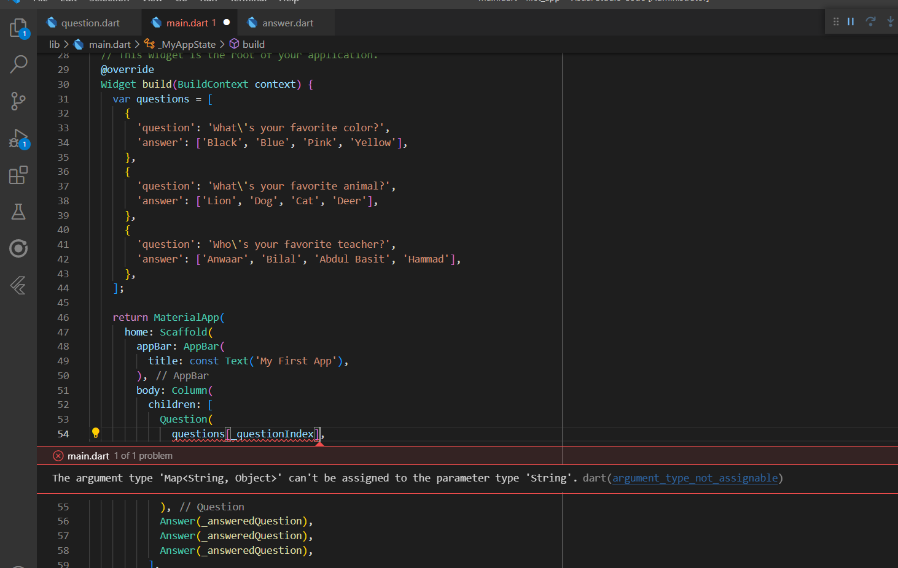
Task: Click the '@override' annotation line
Action: (x=127, y=69)
